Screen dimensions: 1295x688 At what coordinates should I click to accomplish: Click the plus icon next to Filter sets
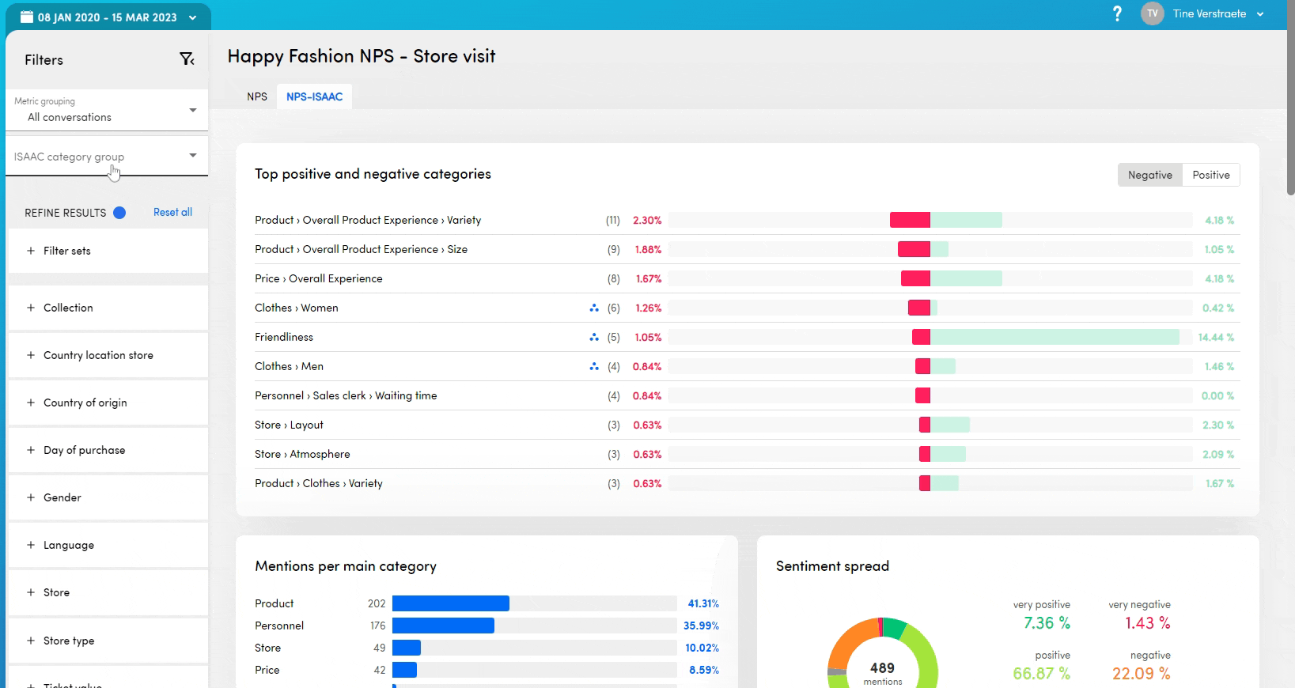click(31, 251)
